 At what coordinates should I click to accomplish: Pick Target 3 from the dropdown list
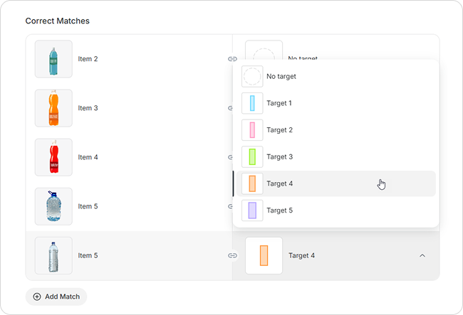tap(279, 156)
